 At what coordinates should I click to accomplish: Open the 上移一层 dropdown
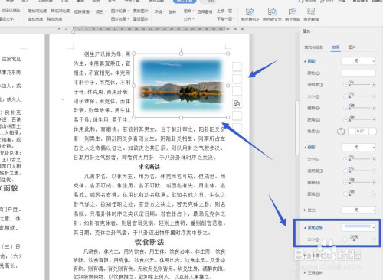tap(226, 11)
